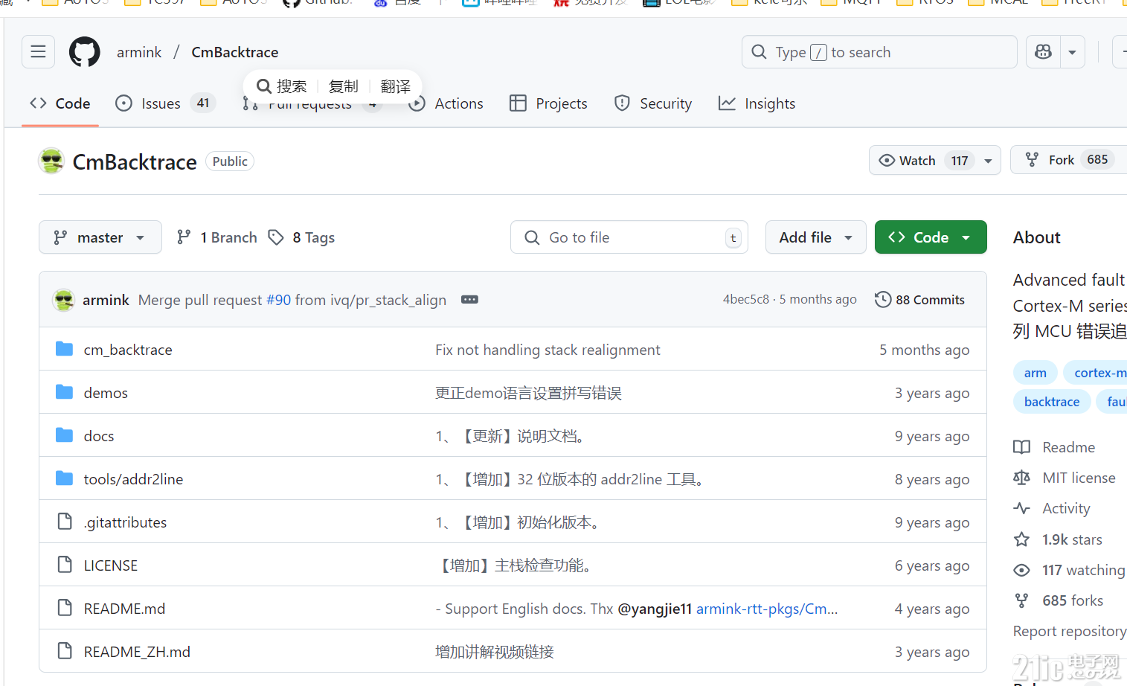View the 685 forks link
The width and height of the screenshot is (1127, 686).
[1059, 600]
